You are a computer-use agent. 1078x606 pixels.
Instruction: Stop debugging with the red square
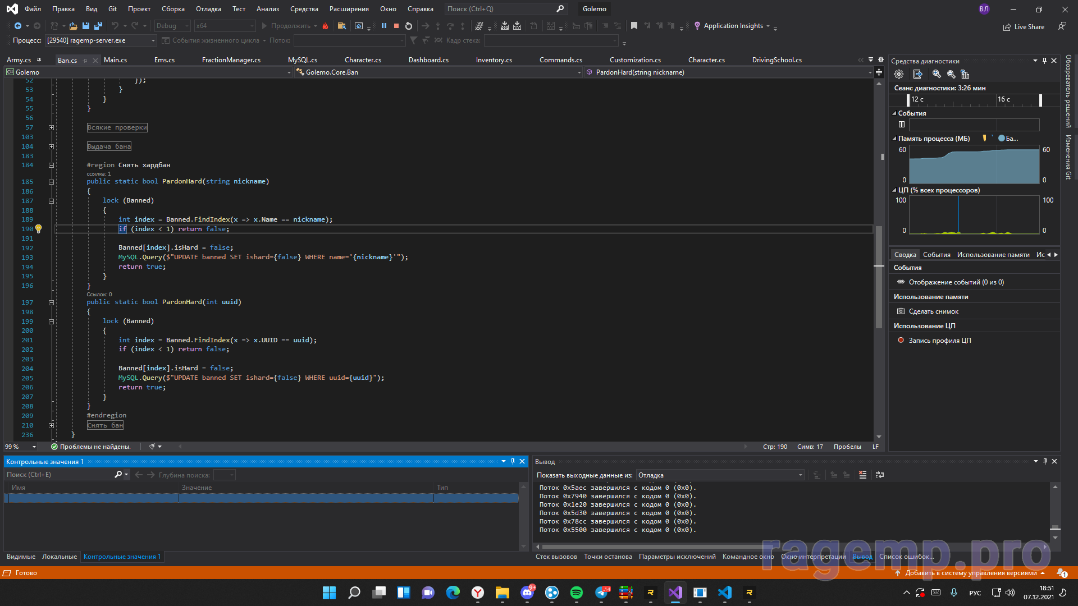396,26
